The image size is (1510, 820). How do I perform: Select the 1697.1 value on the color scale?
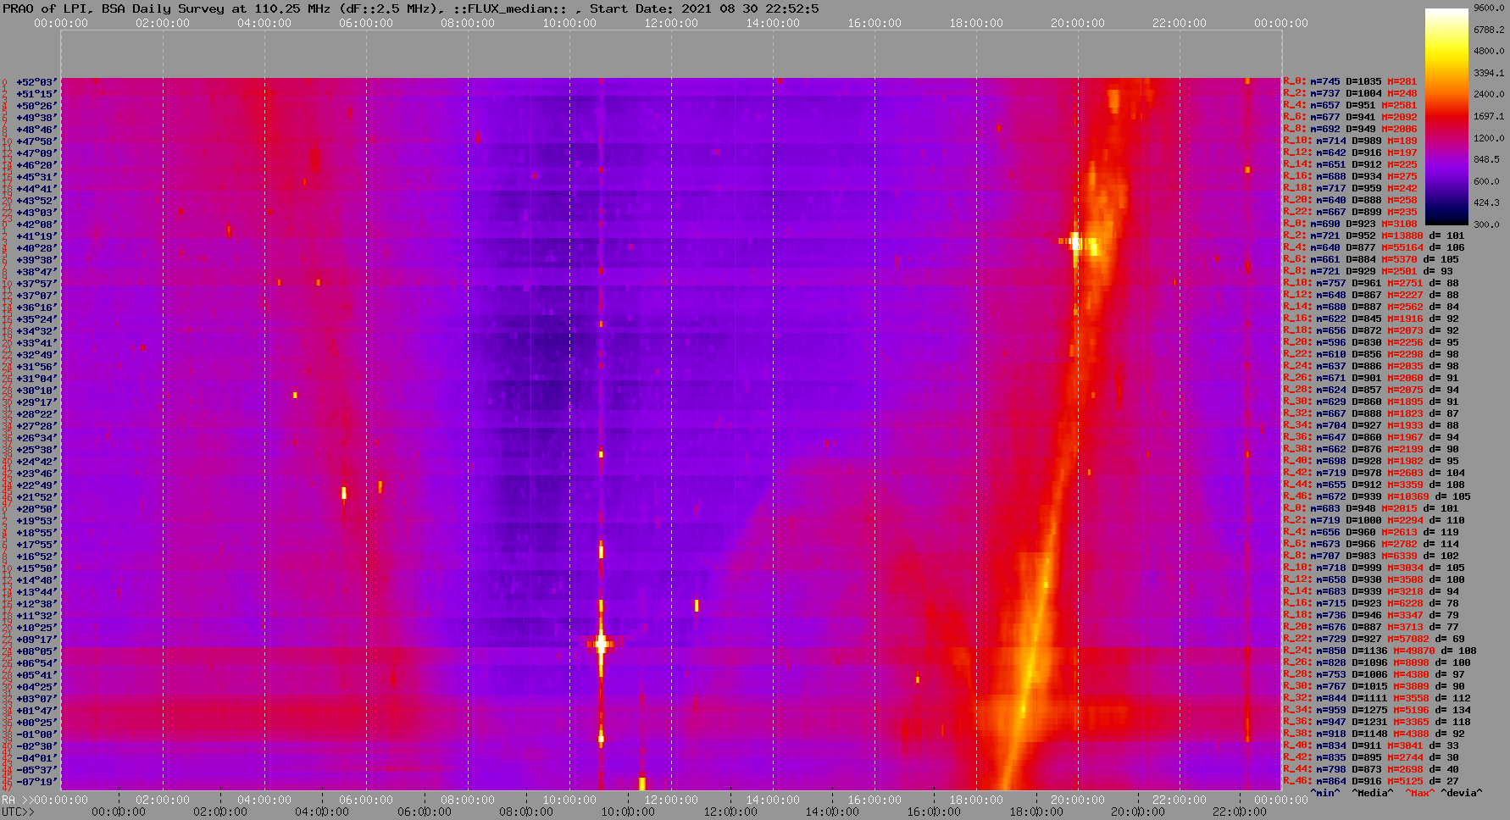(1488, 116)
